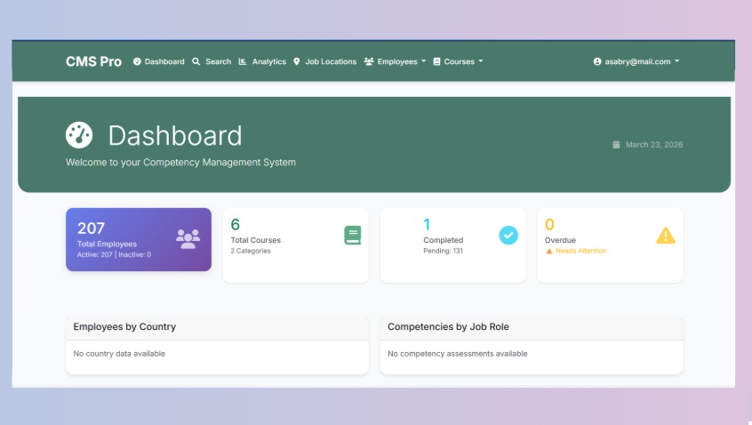
Task: Open the 1 Completed card
Action: coord(452,245)
